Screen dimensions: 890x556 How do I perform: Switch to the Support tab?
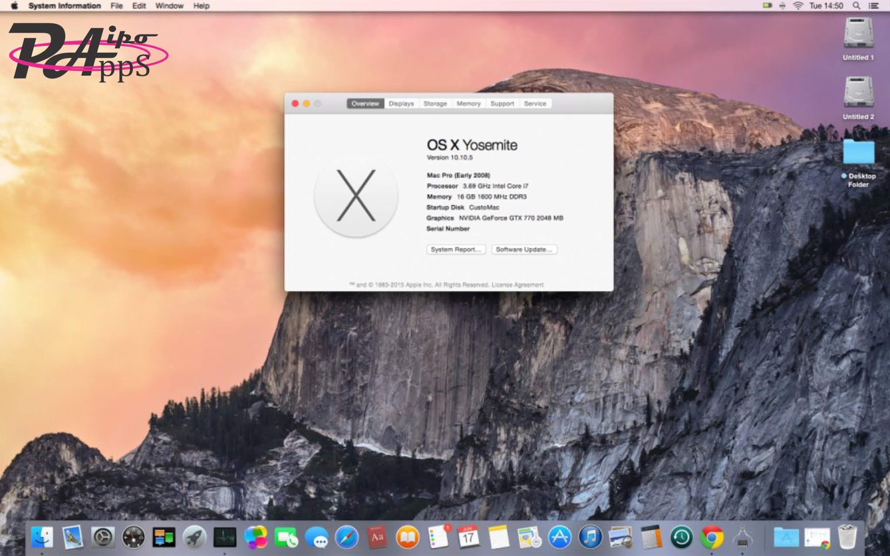[502, 103]
